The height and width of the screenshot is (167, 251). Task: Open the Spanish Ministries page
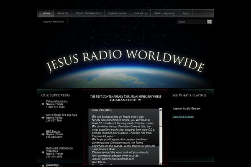(53, 22)
